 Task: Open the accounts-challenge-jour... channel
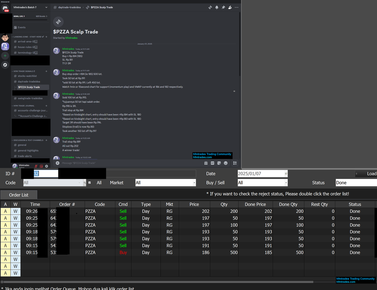[x=30, y=110]
